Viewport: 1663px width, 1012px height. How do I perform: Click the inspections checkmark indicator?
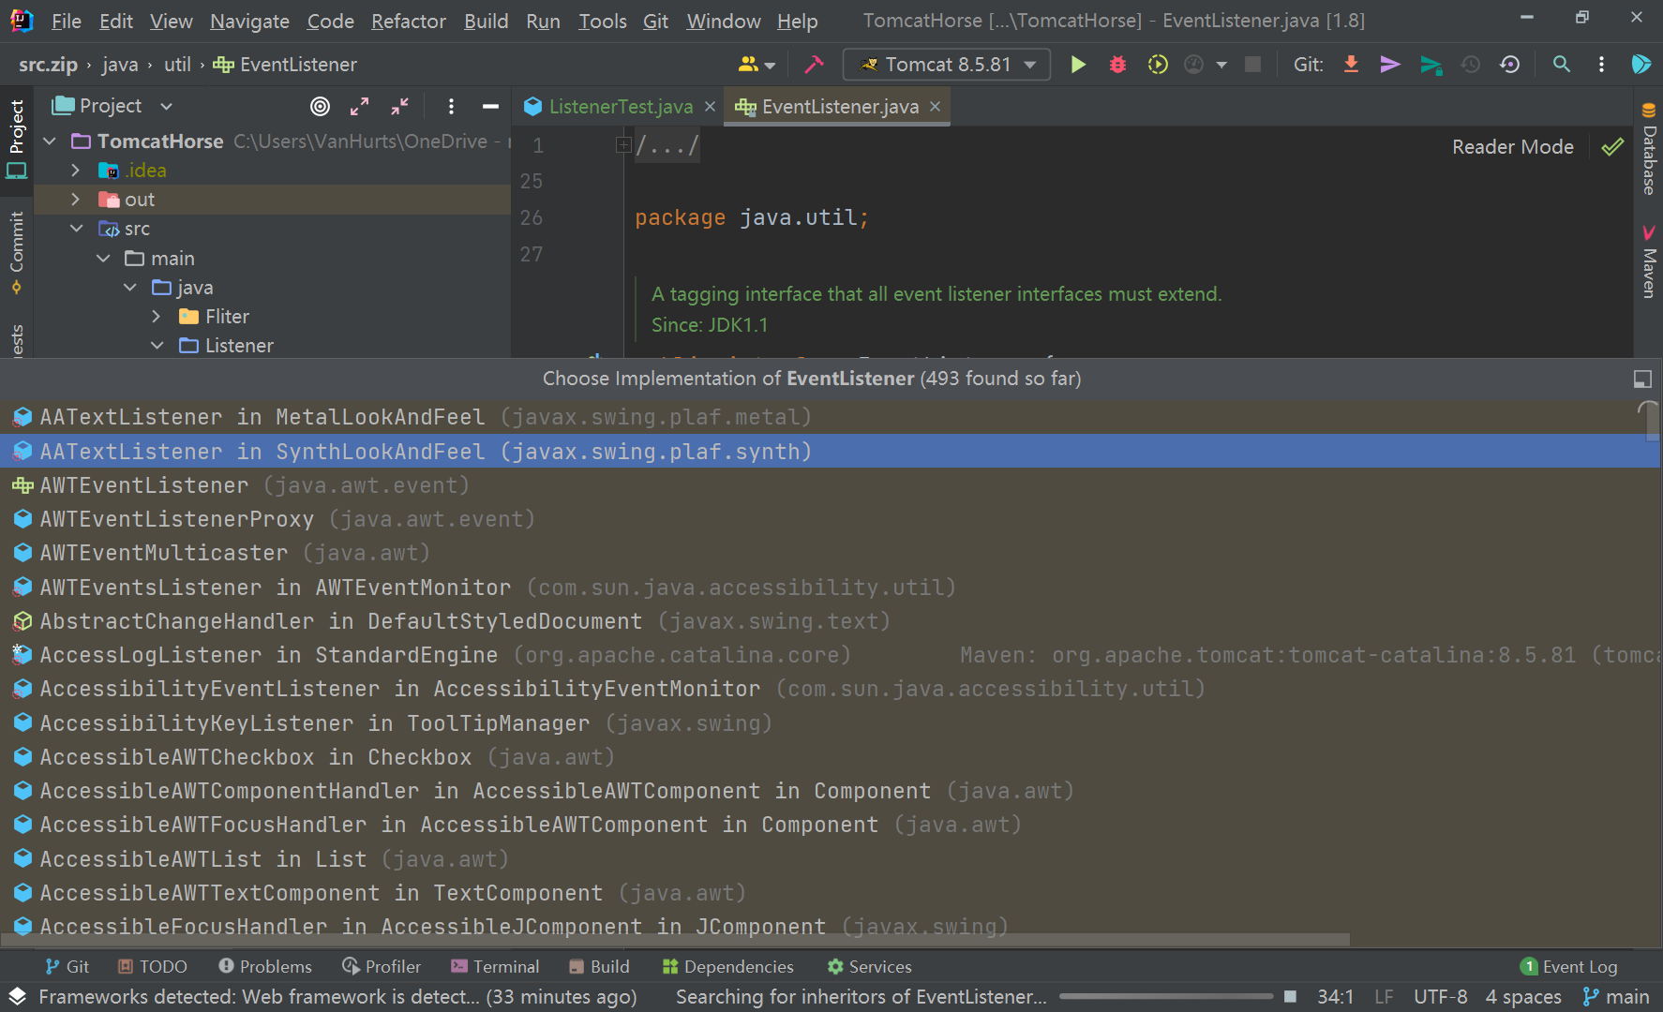[1612, 146]
